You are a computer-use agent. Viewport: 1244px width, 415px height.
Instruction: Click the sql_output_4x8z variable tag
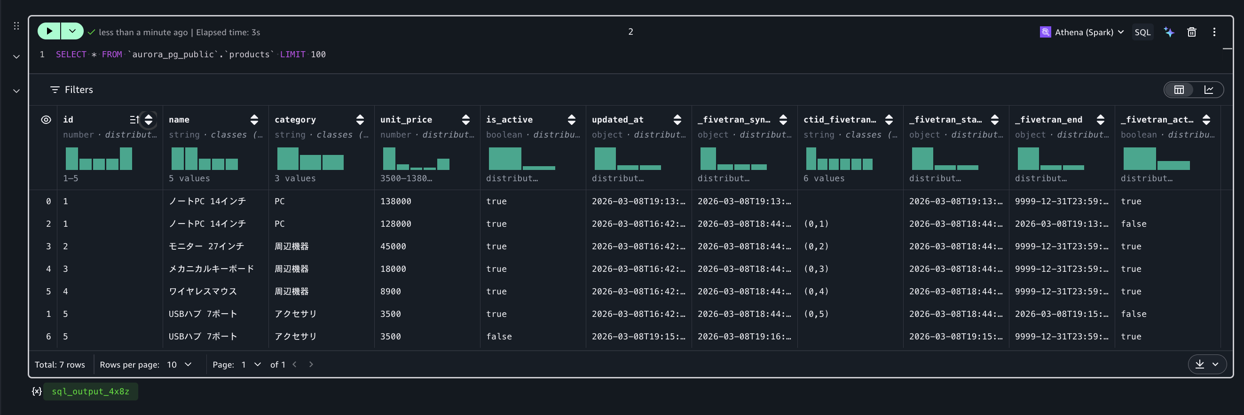90,392
